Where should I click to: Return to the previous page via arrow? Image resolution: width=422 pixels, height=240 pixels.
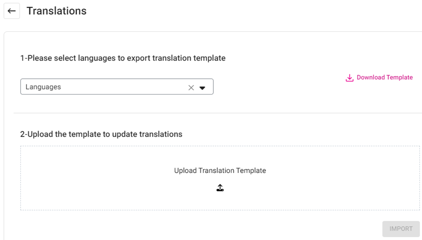[x=12, y=11]
